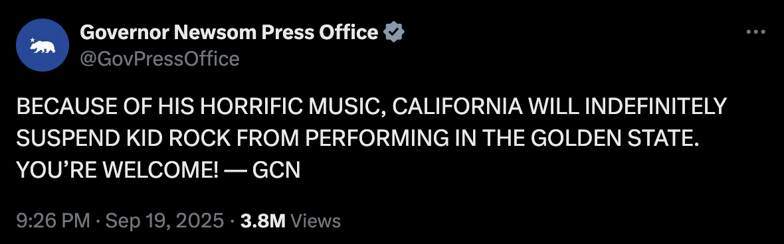Viewport: 784px width, 244px height.
Task: Click the 3.8M view count
Action: tap(262, 221)
